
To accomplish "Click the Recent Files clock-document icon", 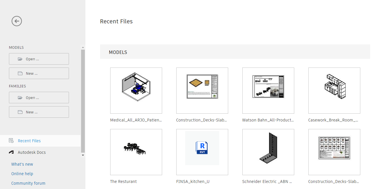I will pos(11,141).
